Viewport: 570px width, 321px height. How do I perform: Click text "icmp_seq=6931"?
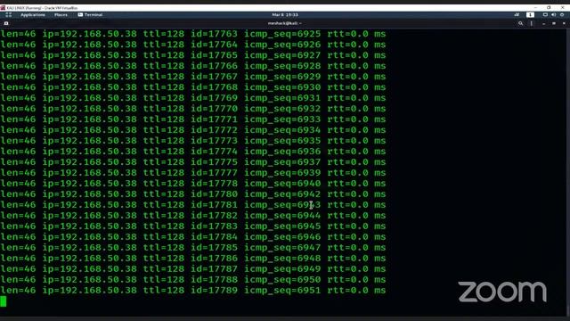pyautogui.click(x=282, y=98)
